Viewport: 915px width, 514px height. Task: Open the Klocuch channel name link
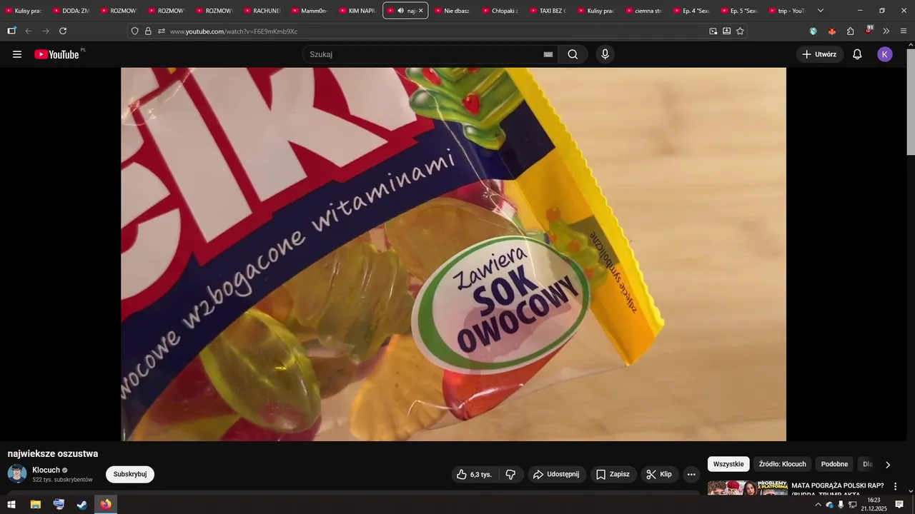point(46,470)
